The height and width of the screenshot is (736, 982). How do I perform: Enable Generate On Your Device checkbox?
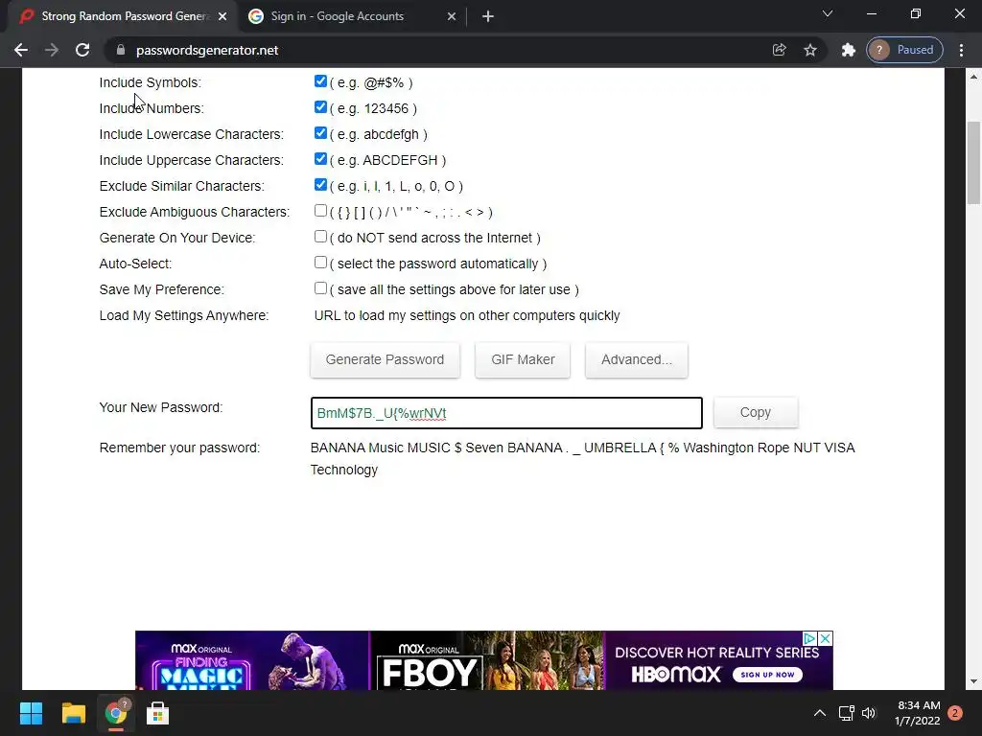(320, 237)
